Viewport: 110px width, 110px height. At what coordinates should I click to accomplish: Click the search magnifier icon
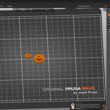105,6
